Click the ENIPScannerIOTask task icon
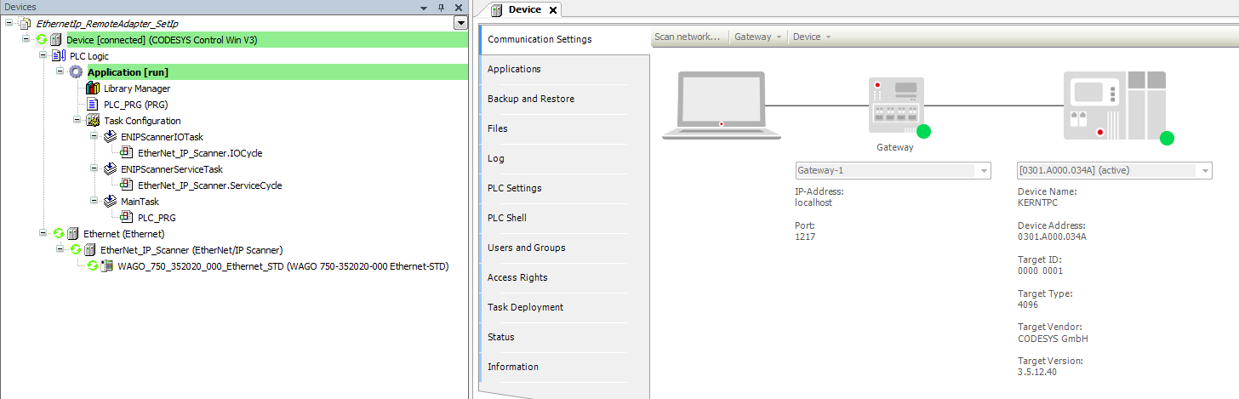1239x399 pixels. point(110,137)
